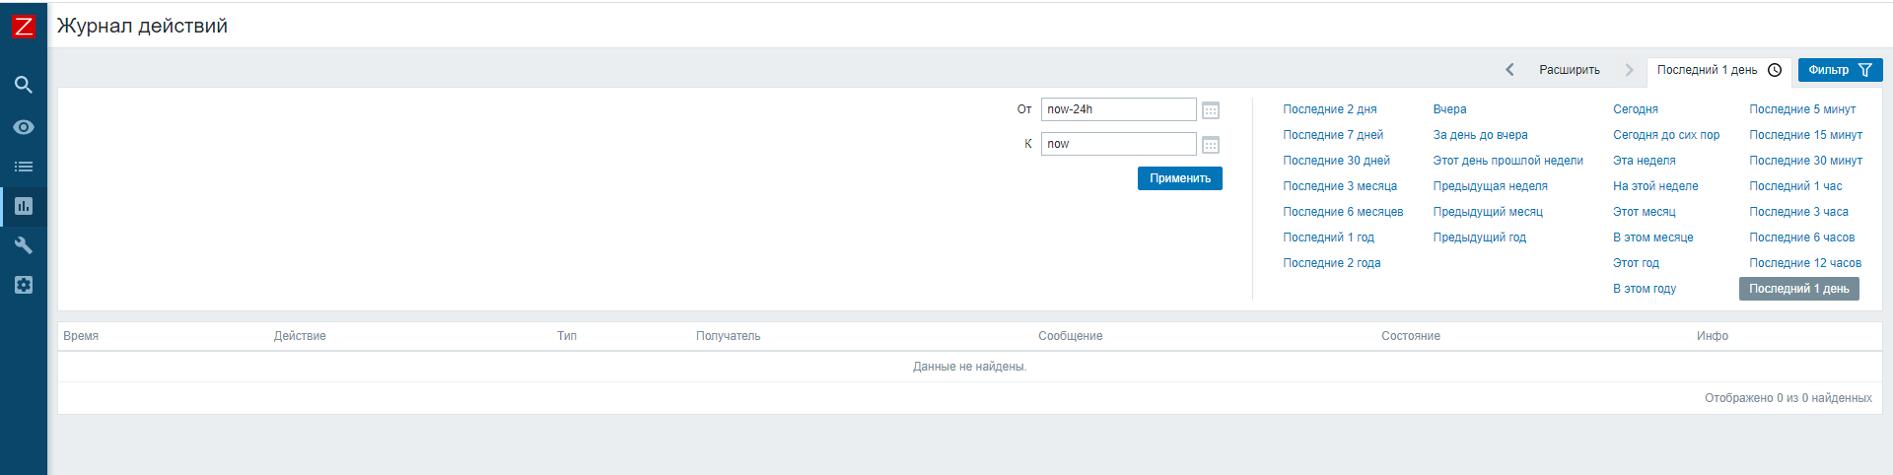
Task: Select Последние 30 минут
Action: click(x=1805, y=161)
